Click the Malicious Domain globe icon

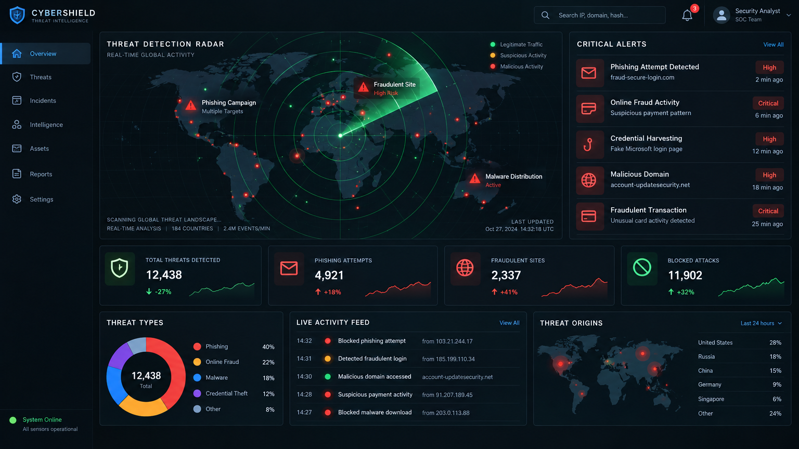point(589,180)
